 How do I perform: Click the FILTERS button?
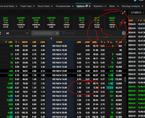pos(68,33)
